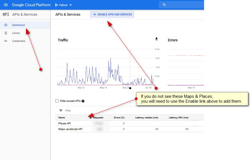The image size is (251, 160).
Task: Open the Library menu item
Action: tap(25, 33)
